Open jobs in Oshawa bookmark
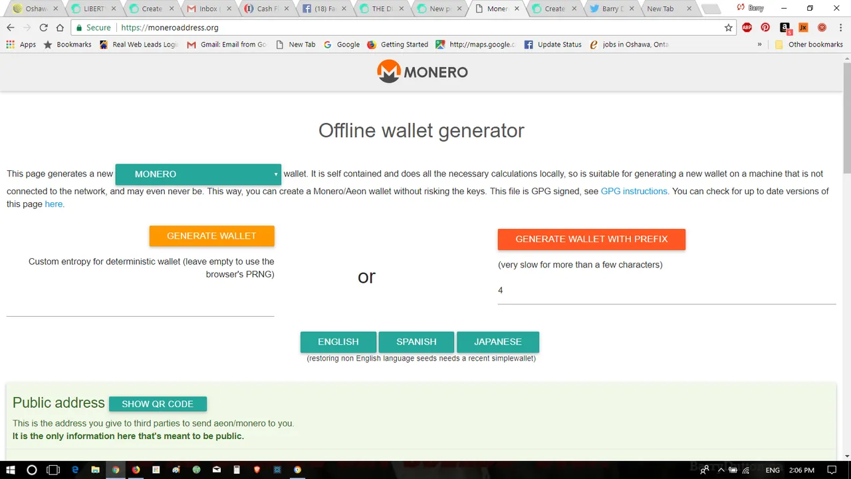The height and width of the screenshot is (479, 851). 629,45
